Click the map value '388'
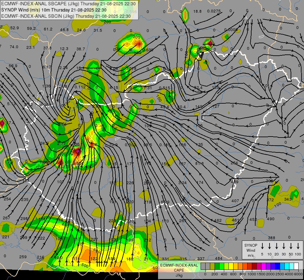The height and width of the screenshot is (280, 304). (272, 238)
